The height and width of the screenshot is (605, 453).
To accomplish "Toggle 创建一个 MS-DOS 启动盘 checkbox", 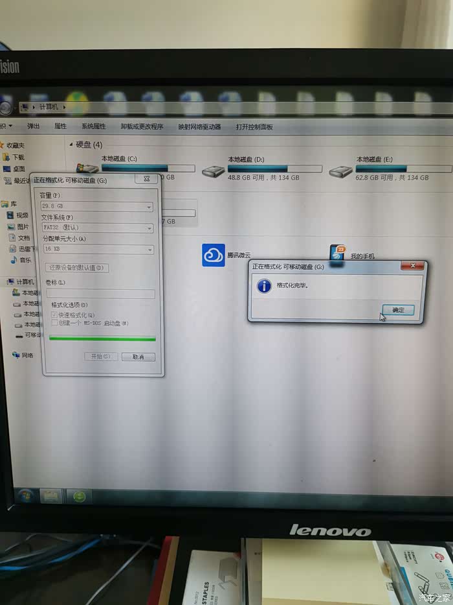I will (x=55, y=322).
